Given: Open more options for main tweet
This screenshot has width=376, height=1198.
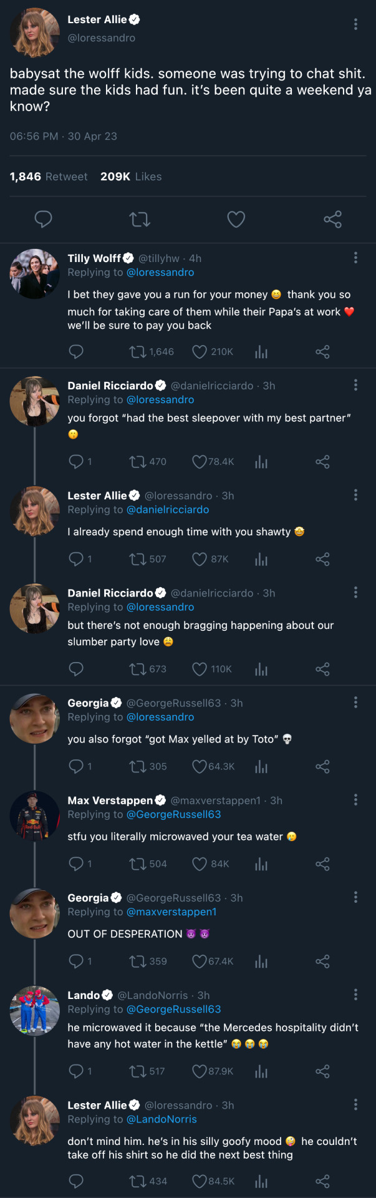Looking at the screenshot, I should (355, 24).
